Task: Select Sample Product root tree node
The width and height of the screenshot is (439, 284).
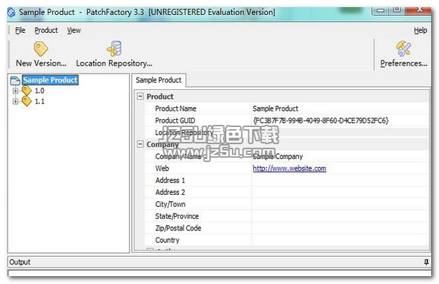Action: [50, 80]
